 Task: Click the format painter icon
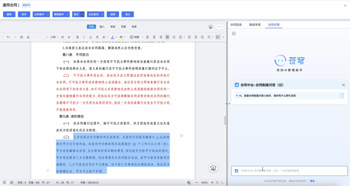tap(21, 37)
